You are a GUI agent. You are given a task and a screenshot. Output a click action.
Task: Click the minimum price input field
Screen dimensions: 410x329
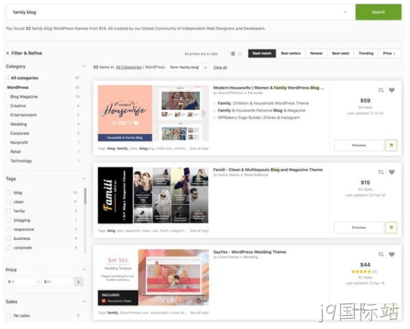pyautogui.click(x=20, y=281)
